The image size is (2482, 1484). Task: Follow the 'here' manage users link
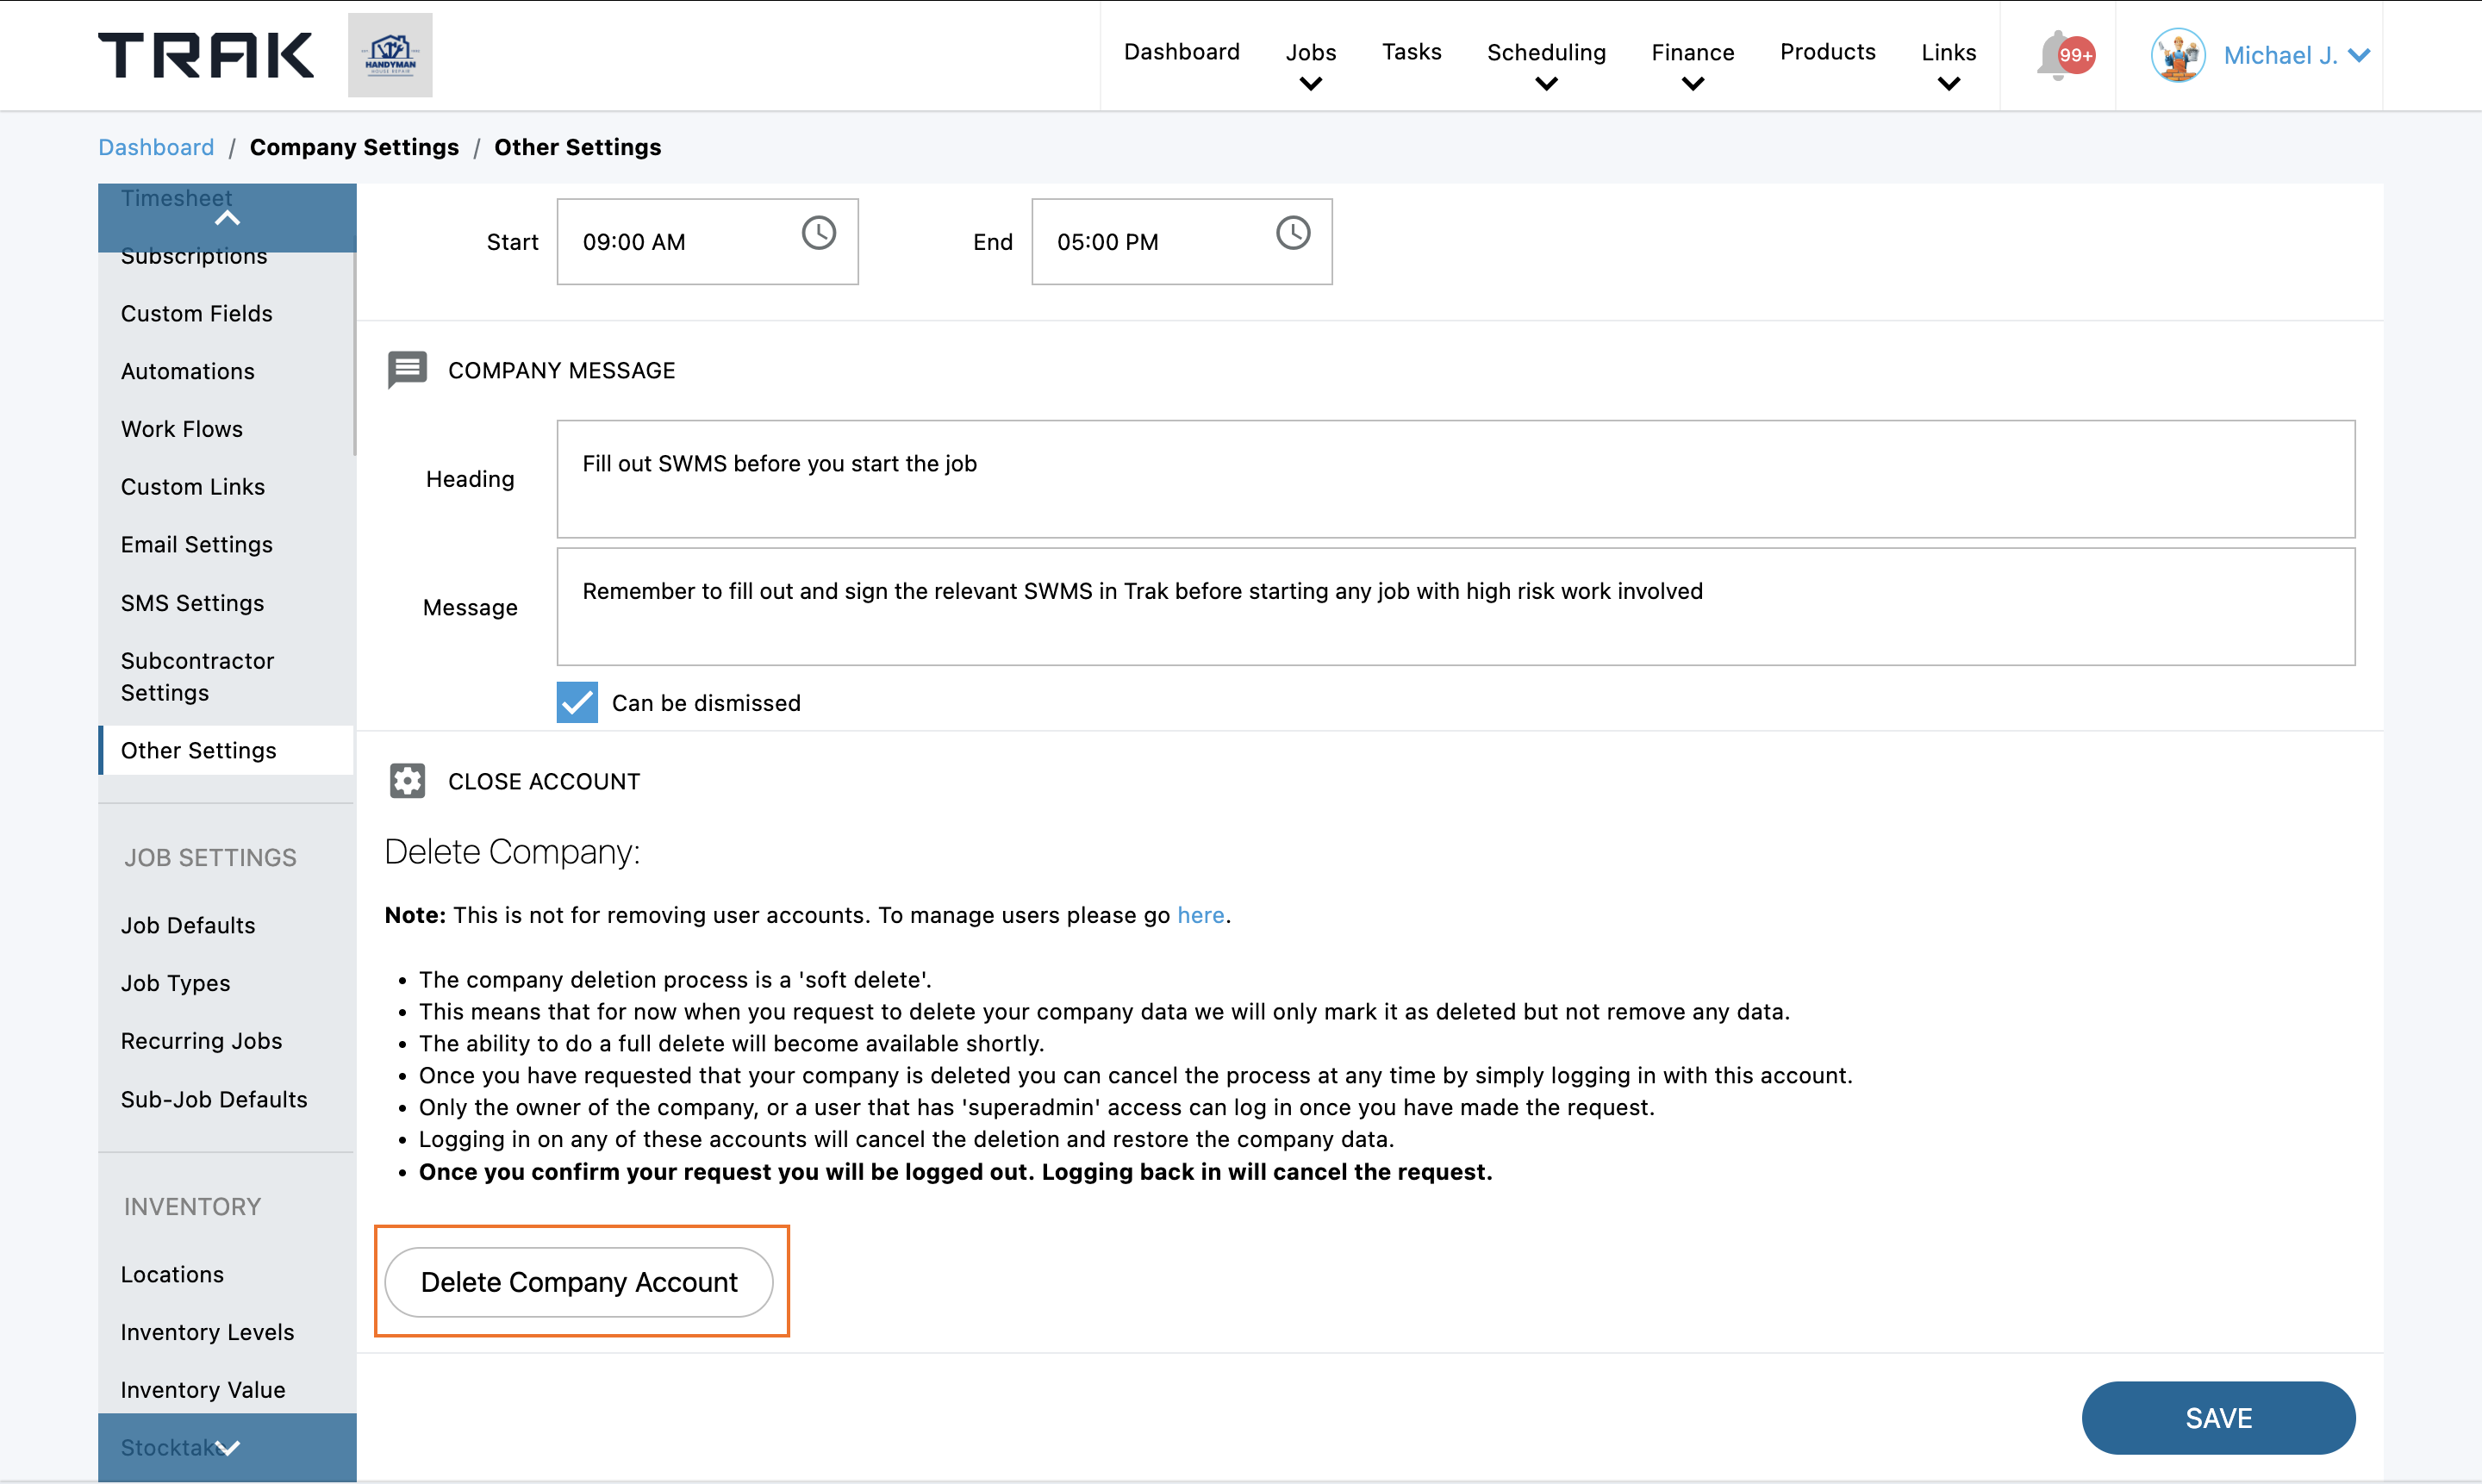tap(1200, 915)
